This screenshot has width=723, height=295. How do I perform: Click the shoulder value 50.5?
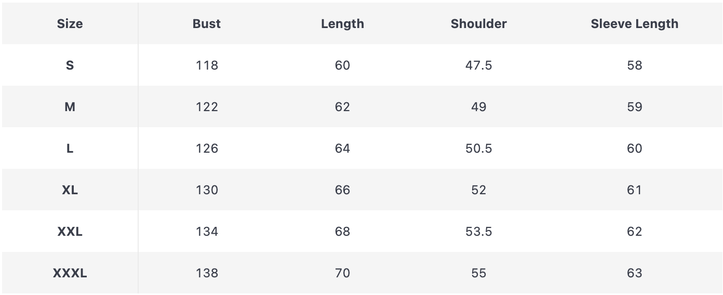pyautogui.click(x=478, y=149)
